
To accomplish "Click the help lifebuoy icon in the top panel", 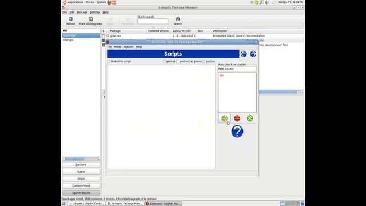I will 114,2.
